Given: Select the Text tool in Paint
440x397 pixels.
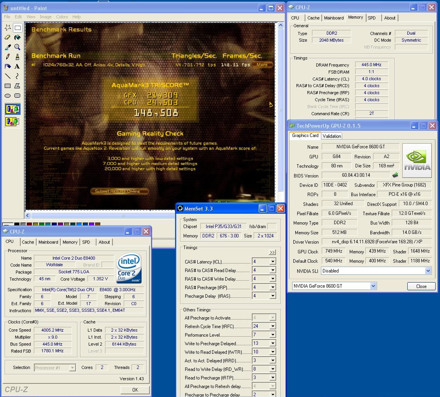Looking at the screenshot, I should 18,66.
